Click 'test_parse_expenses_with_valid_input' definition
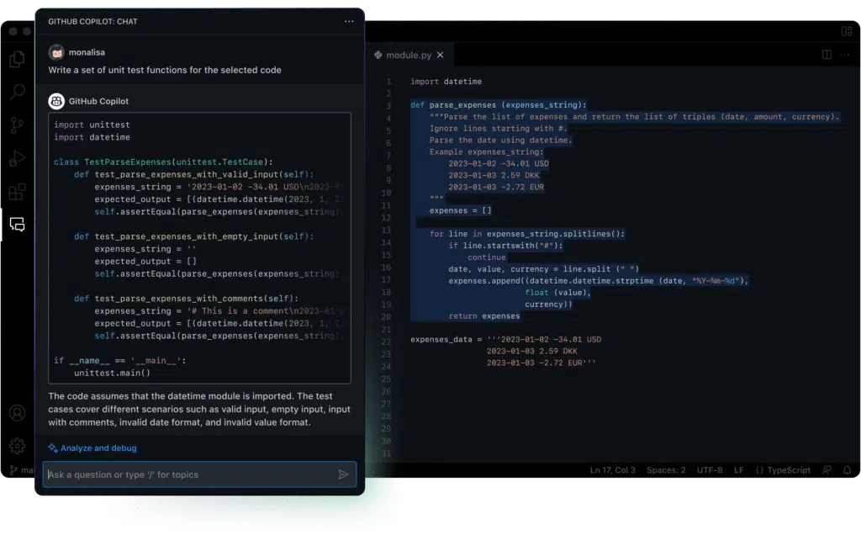 click(x=194, y=174)
